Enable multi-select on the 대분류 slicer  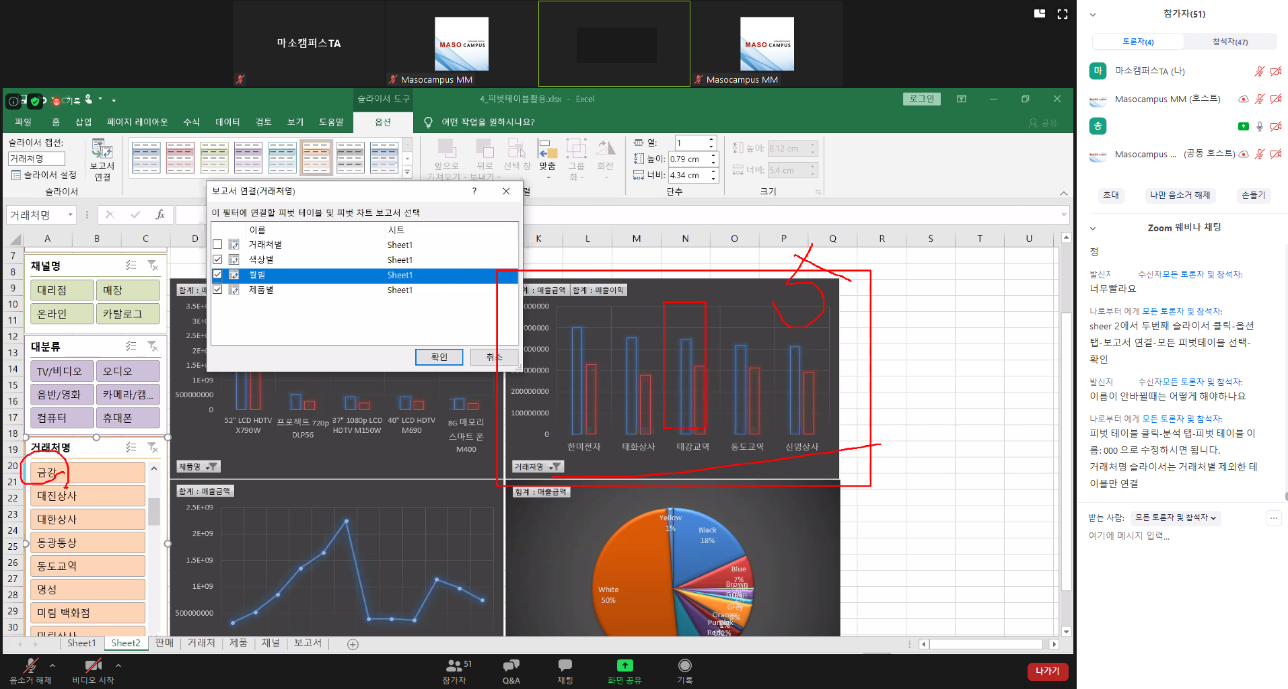[131, 346]
